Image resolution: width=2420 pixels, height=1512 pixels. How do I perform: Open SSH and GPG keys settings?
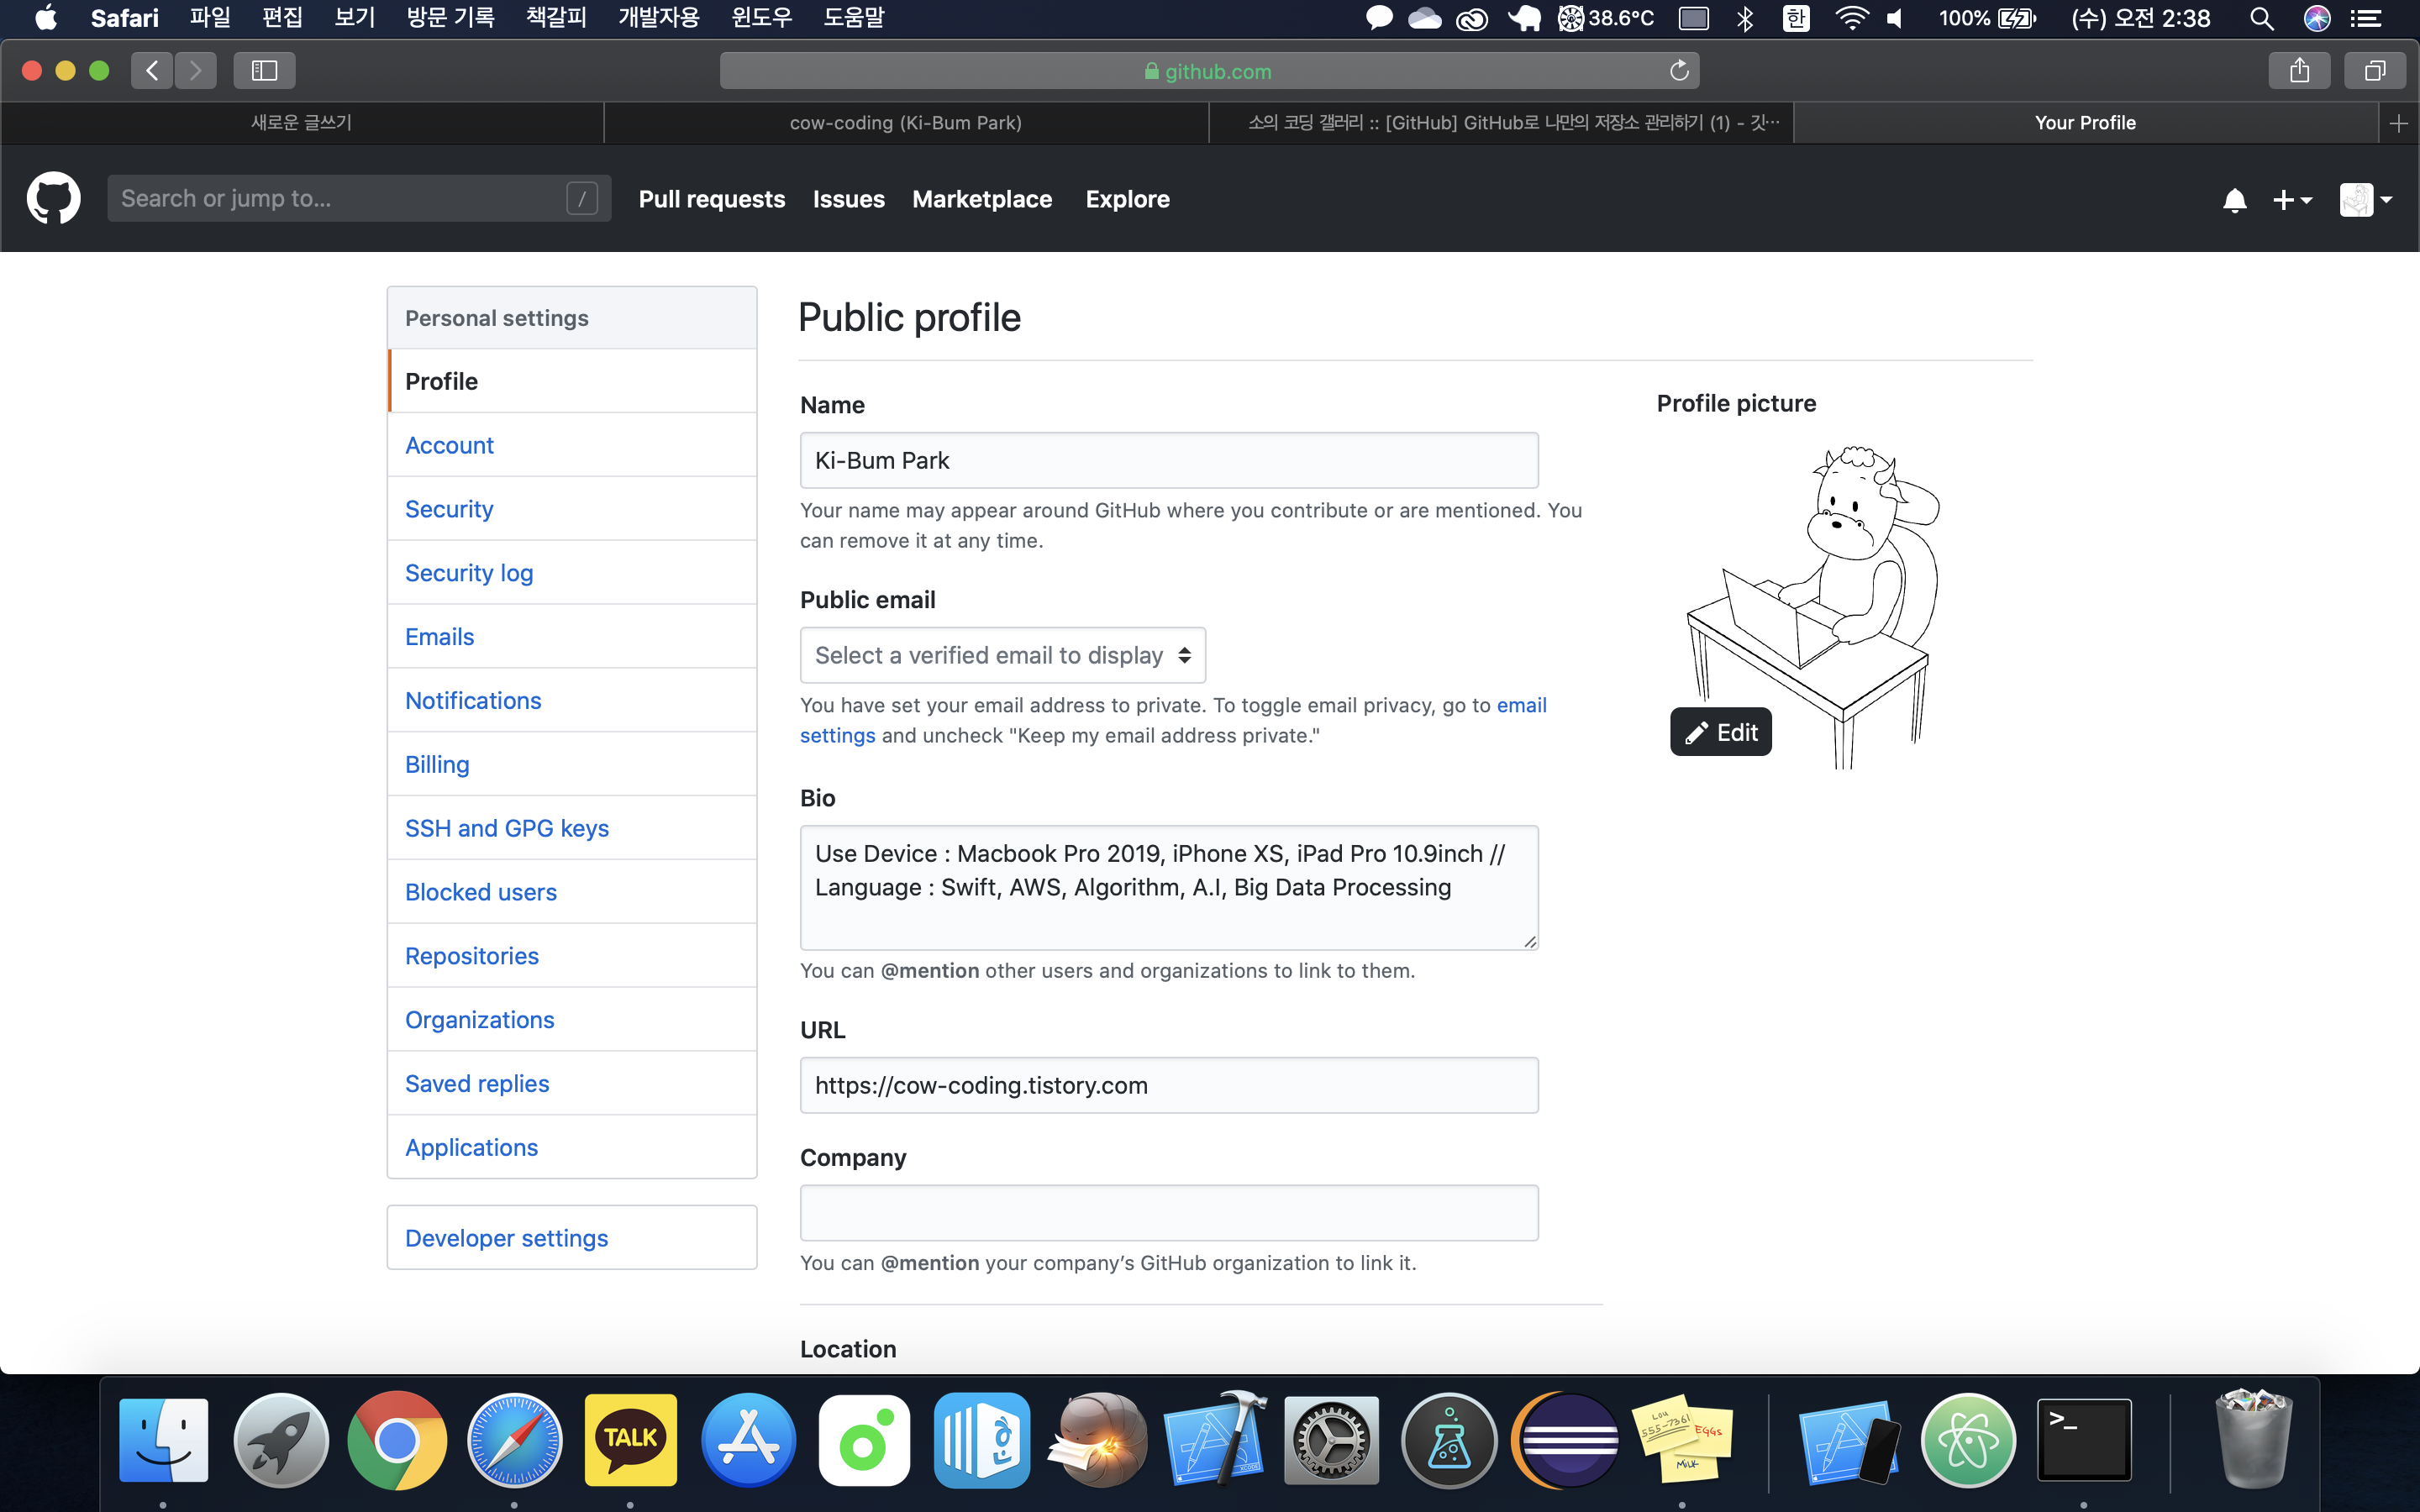point(506,828)
